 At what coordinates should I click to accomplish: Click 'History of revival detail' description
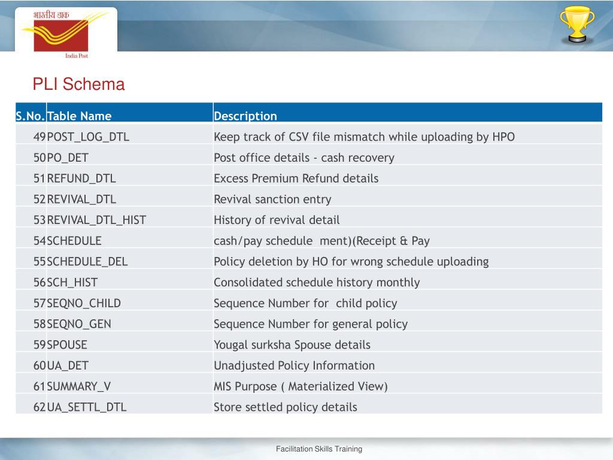(277, 220)
